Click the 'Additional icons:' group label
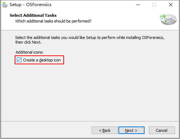 [29, 52]
